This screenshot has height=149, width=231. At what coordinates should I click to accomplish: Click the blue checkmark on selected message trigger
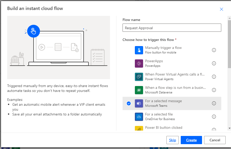click(128, 103)
